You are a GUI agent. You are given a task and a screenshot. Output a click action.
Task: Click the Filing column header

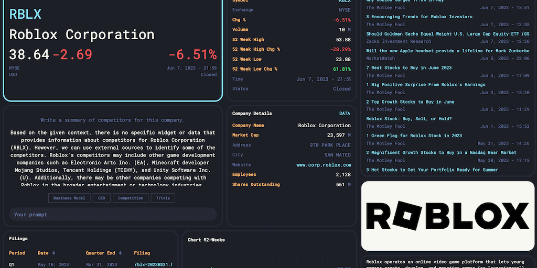point(142,253)
